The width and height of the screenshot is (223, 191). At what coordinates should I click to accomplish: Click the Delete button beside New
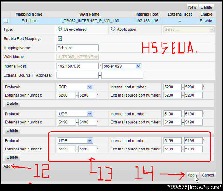(206, 7)
